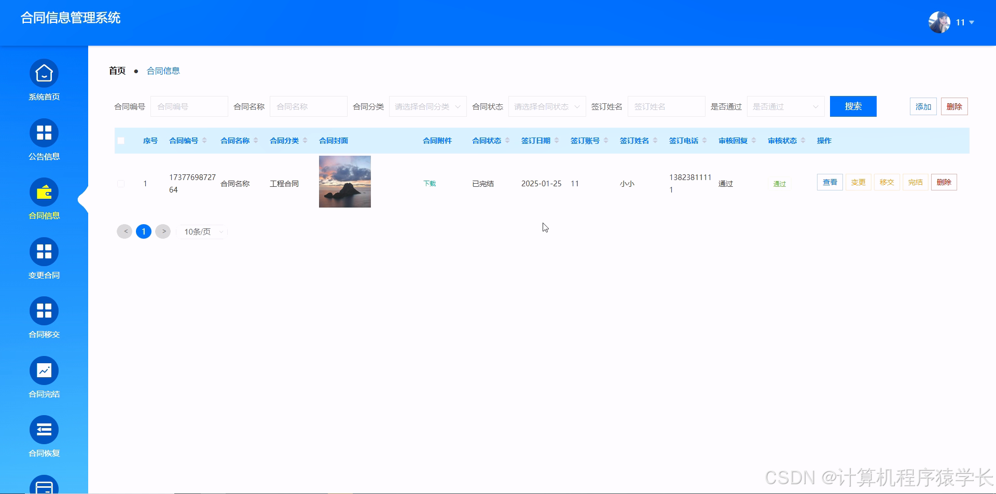Check the checkbox for contract row 1
This screenshot has width=996, height=494.
121,183
